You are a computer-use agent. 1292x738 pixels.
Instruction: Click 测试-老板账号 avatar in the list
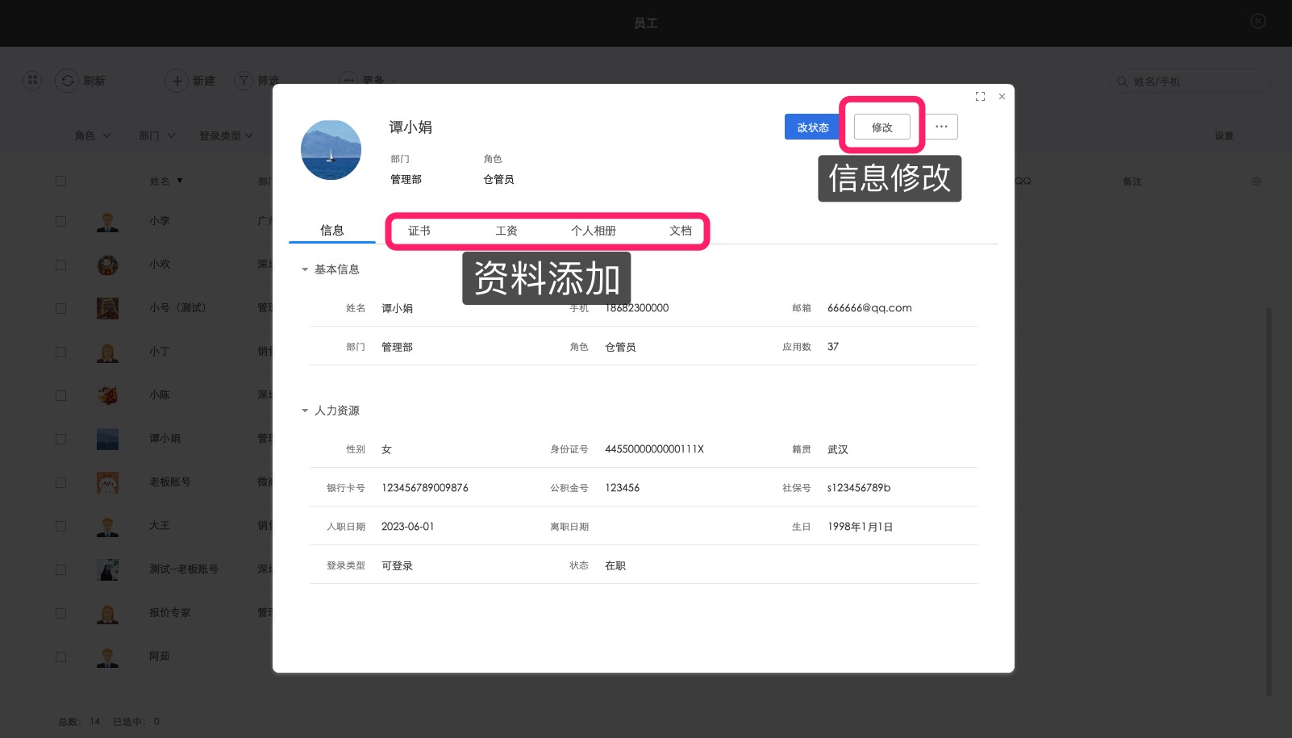tap(107, 569)
